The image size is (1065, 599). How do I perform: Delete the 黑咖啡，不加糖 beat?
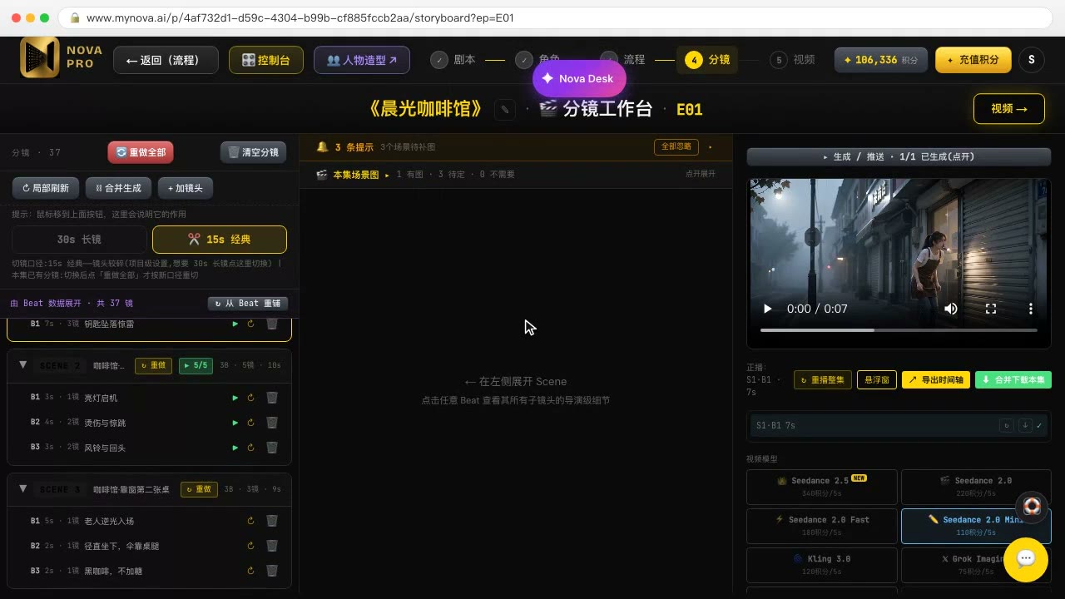tap(271, 571)
